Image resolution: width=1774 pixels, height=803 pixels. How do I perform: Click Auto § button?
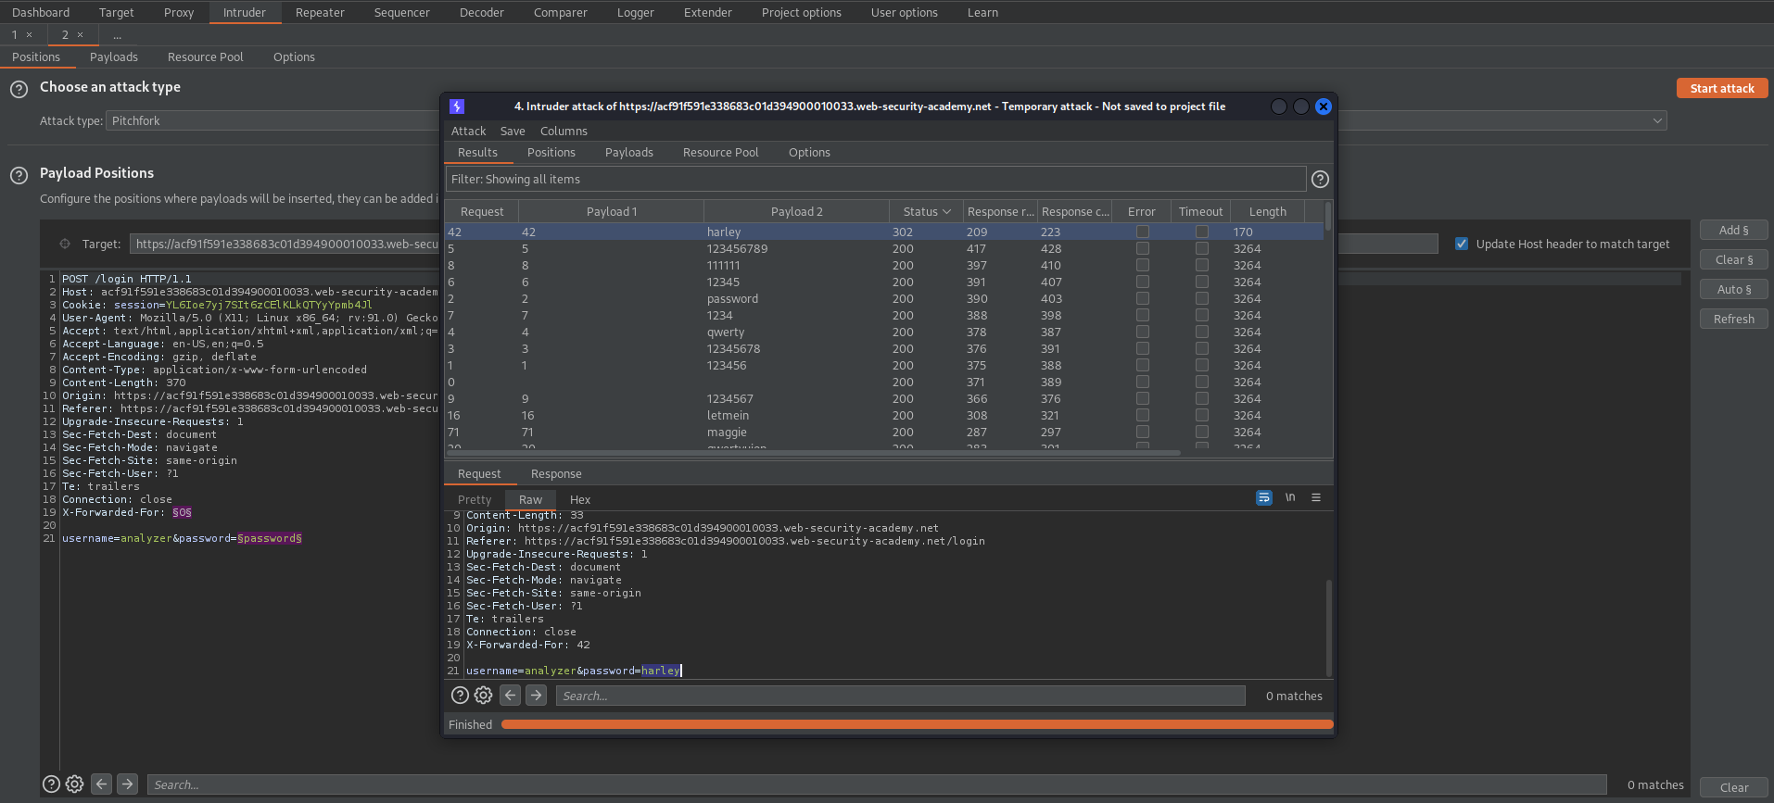point(1733,289)
